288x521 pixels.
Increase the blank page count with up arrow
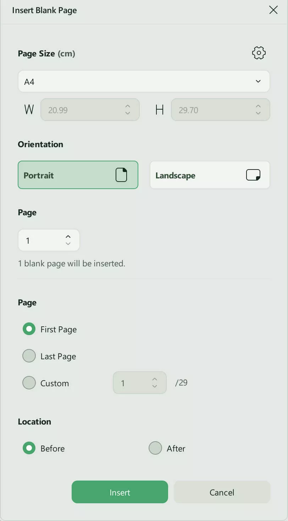point(68,237)
